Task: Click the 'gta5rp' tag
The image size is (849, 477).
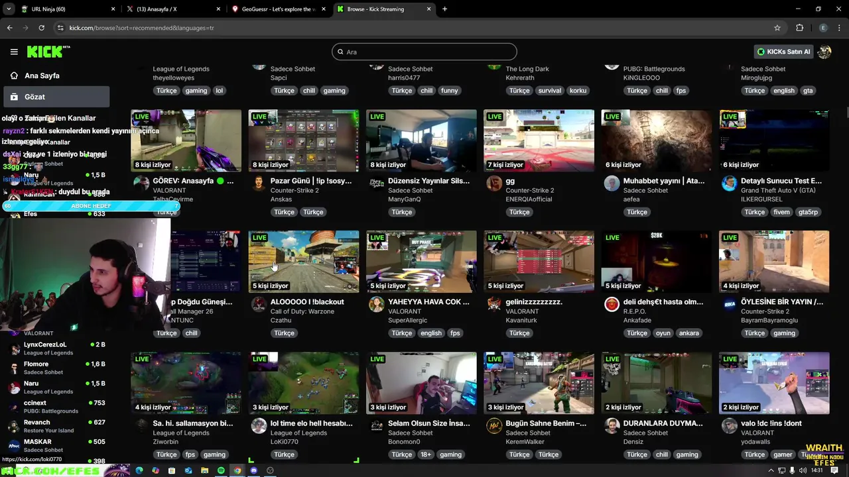Action: pos(808,212)
